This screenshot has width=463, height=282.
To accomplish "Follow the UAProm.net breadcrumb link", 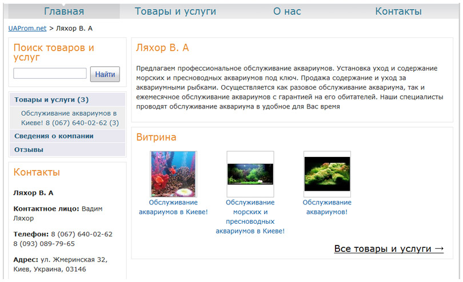I will point(27,29).
